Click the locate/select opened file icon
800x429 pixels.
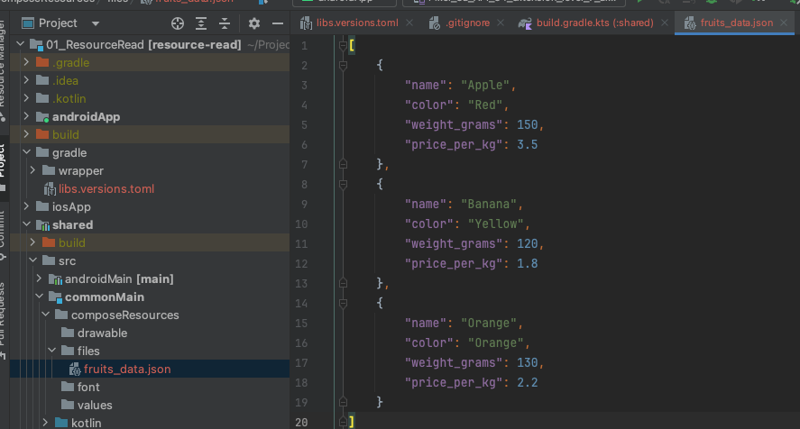177,23
